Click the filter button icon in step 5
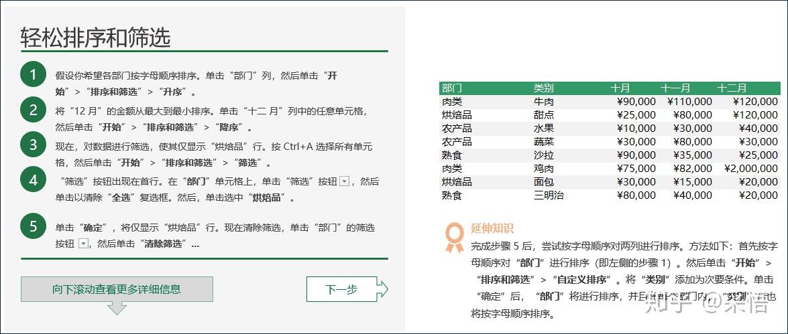This screenshot has height=334, width=788. pyautogui.click(x=83, y=244)
